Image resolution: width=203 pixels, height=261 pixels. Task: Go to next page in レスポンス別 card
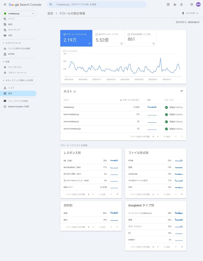coord(117,194)
